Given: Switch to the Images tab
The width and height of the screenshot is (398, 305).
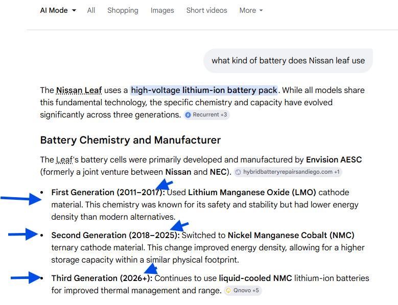Looking at the screenshot, I should 162,10.
